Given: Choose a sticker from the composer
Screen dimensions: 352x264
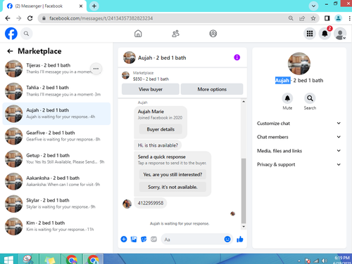Looking at the screenshot, I should tap(144, 239).
